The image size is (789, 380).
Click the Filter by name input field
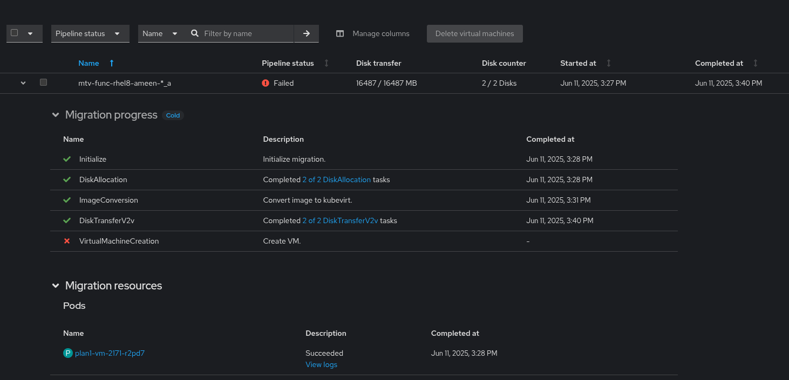pyautogui.click(x=246, y=33)
